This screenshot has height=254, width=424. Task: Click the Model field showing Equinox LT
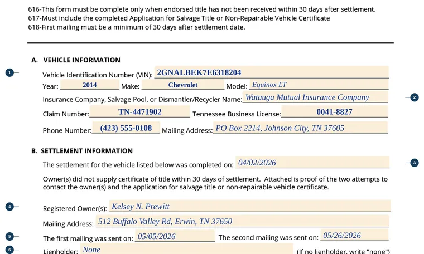pos(319,85)
